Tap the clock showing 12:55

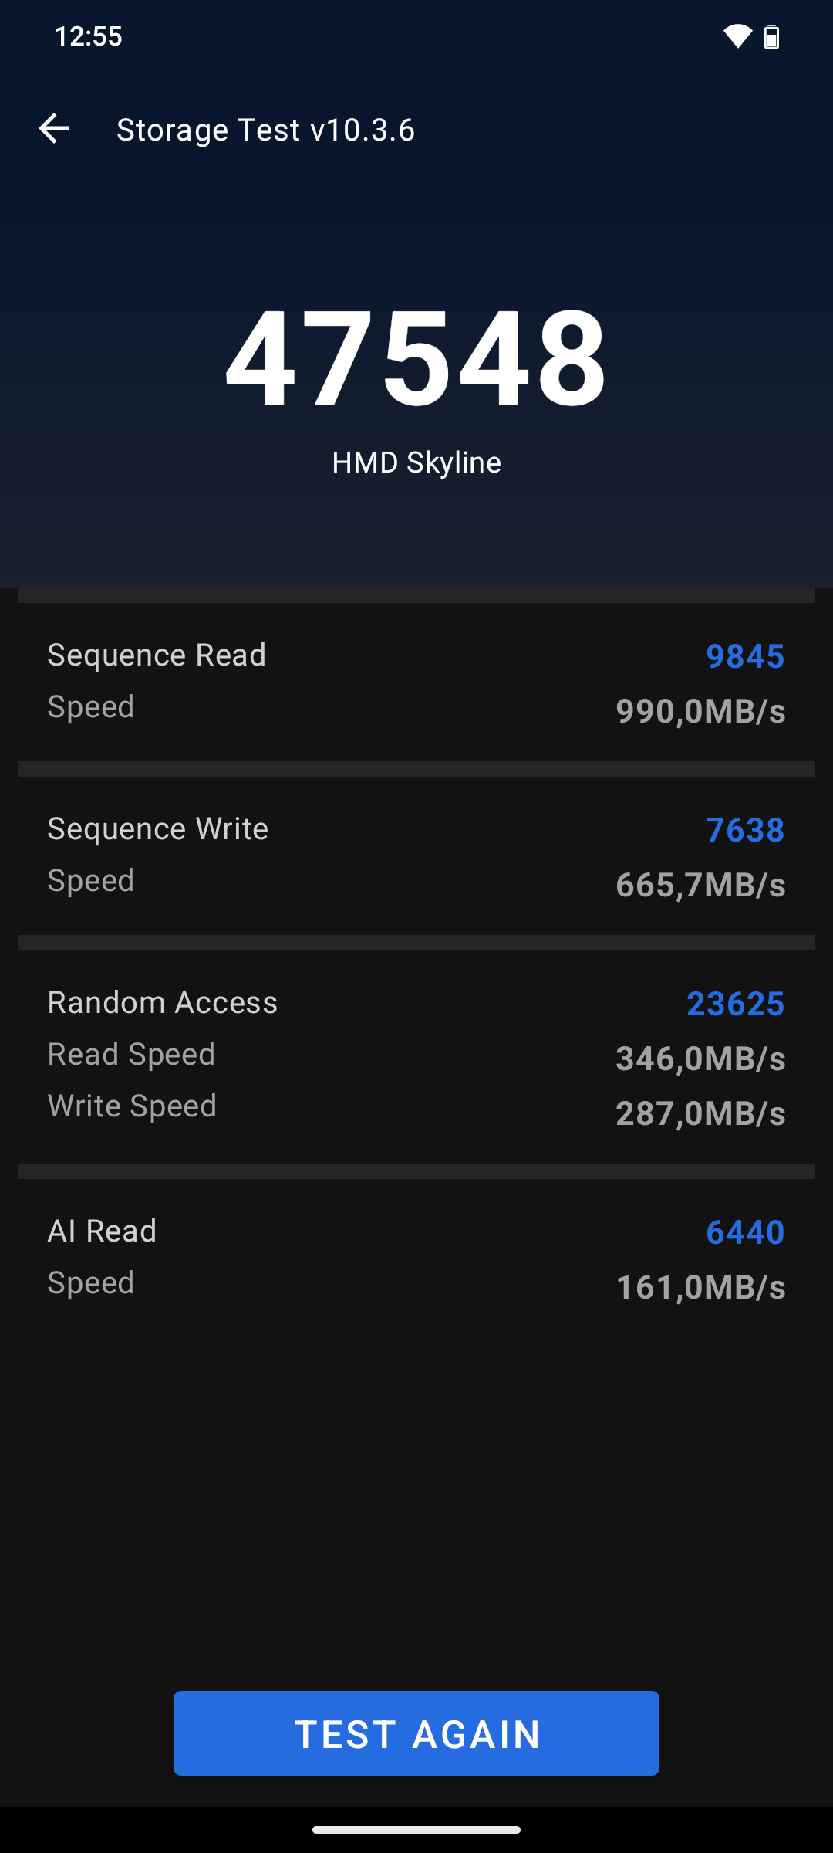[x=88, y=36]
